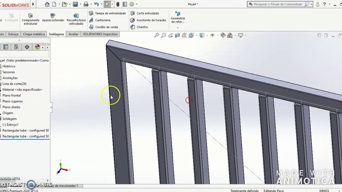
Task: Open the DisplayManager color tab
Action: [x=37, y=47]
